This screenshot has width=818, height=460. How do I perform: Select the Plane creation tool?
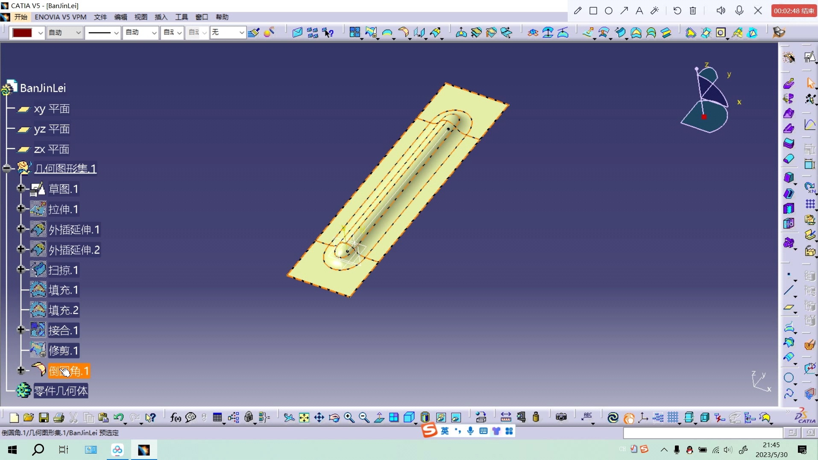pyautogui.click(x=789, y=307)
